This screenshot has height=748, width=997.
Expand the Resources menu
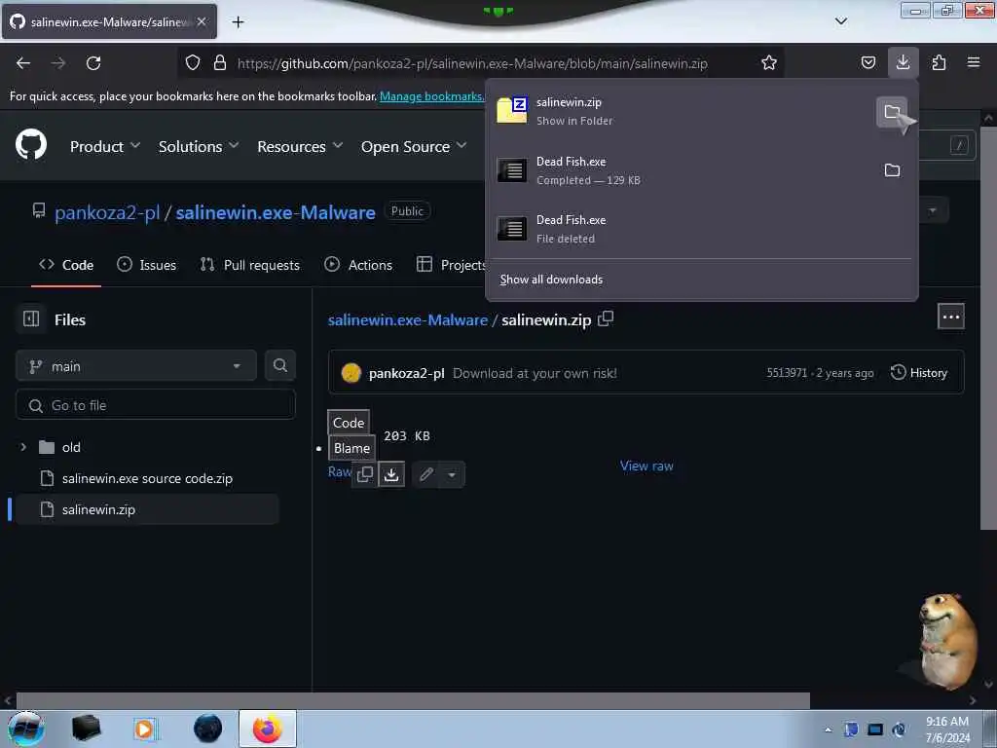click(300, 146)
